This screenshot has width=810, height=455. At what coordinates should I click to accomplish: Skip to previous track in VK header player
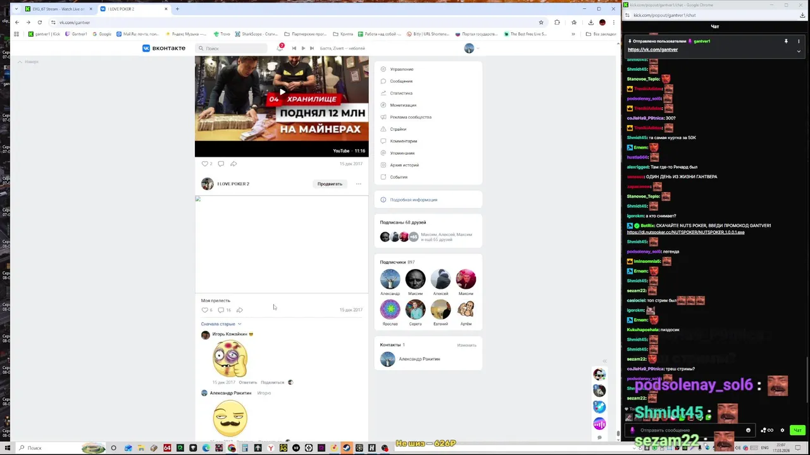294,48
